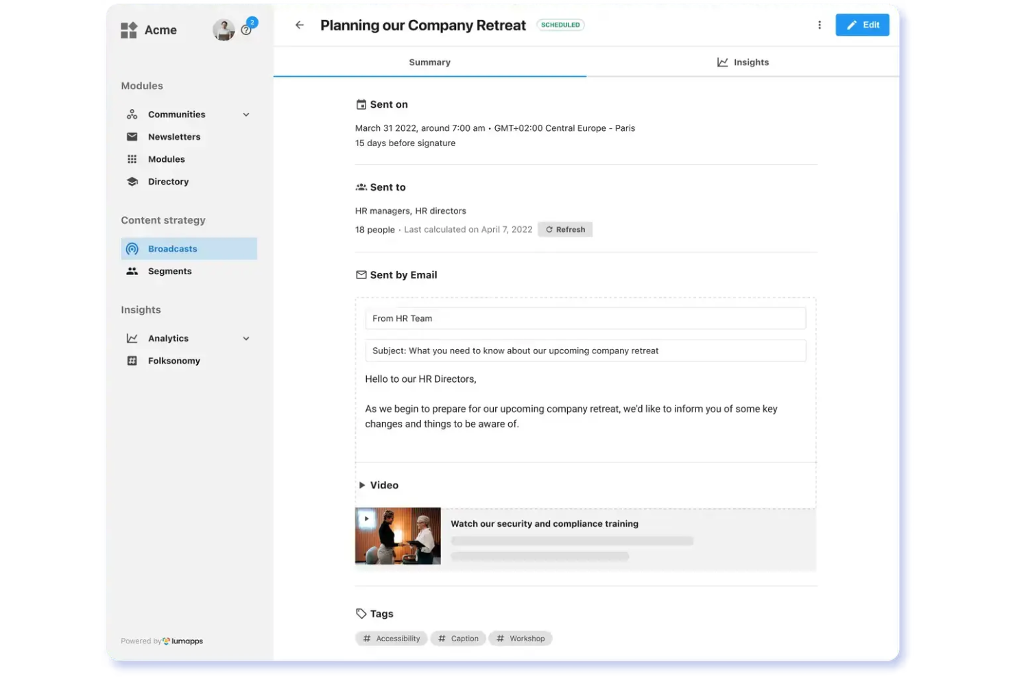Click the Folksonomy hash icon

[x=132, y=361]
